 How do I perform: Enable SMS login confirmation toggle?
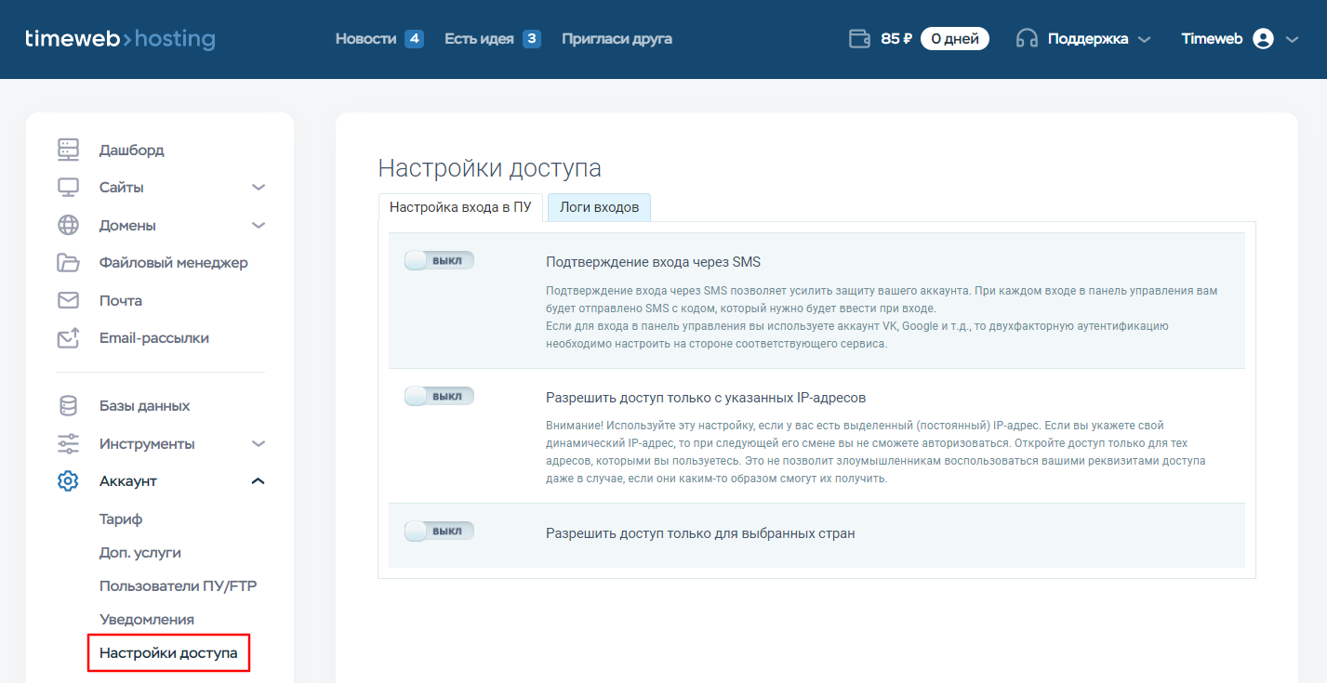click(439, 261)
